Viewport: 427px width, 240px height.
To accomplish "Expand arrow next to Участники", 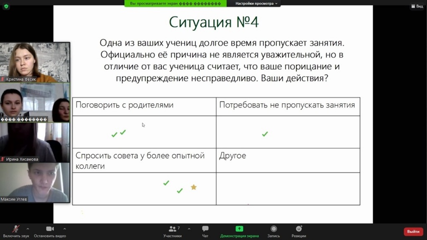I will (189, 229).
